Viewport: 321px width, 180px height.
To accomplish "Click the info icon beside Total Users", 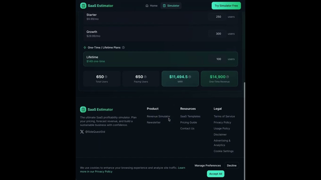I will (106, 76).
